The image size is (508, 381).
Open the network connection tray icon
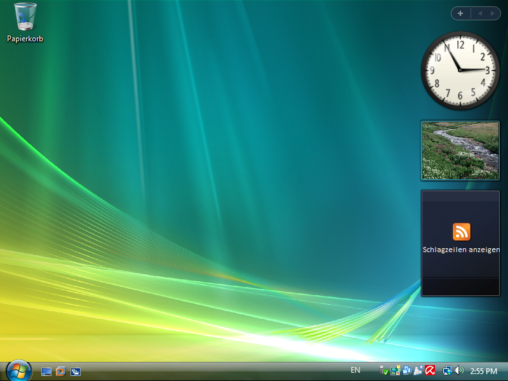(x=447, y=371)
